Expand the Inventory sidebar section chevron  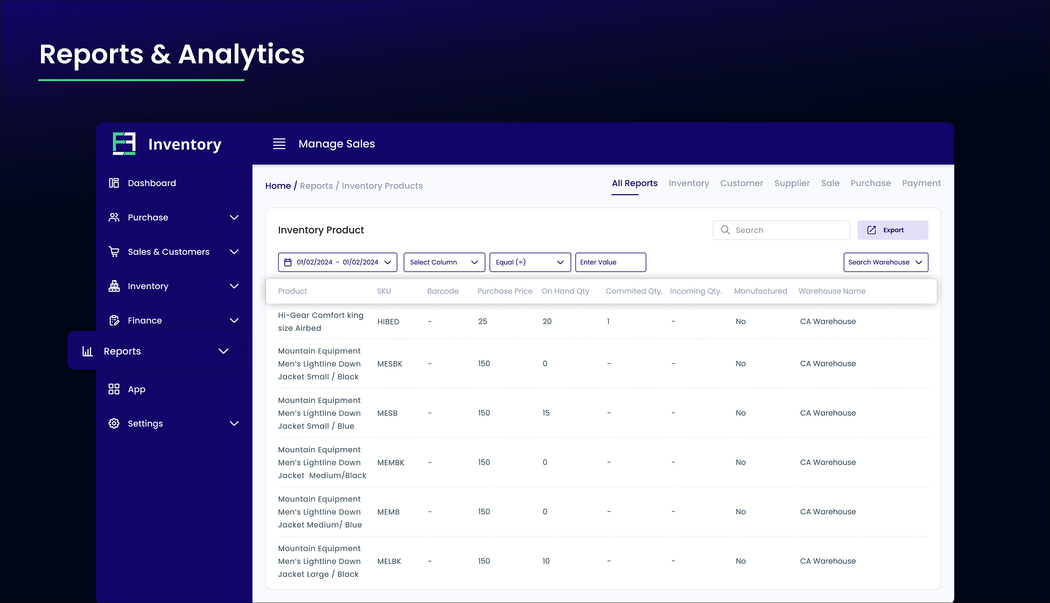(x=234, y=286)
